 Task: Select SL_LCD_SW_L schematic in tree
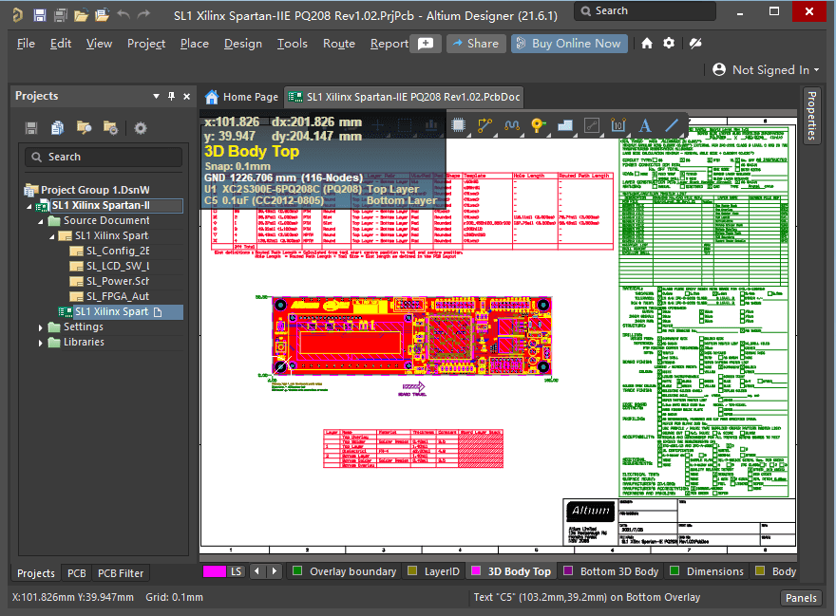coord(117,266)
